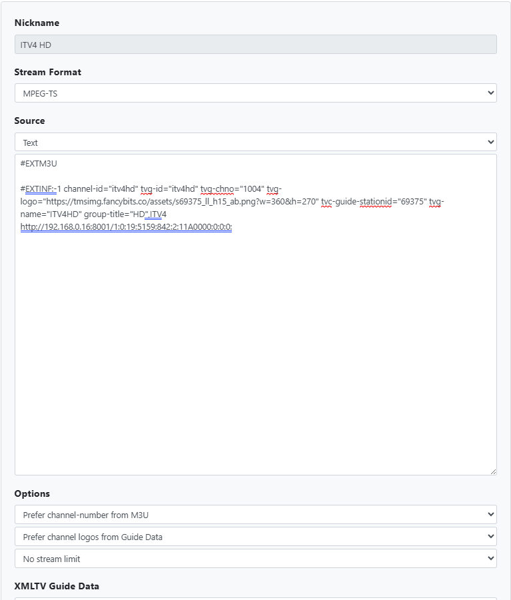This screenshot has width=511, height=600.
Task: Click the Stream Format label
Action: tap(48, 72)
